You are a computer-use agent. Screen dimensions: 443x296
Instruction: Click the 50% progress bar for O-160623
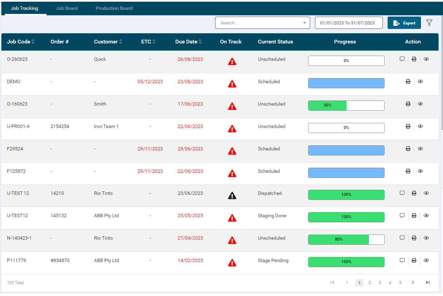point(346,106)
